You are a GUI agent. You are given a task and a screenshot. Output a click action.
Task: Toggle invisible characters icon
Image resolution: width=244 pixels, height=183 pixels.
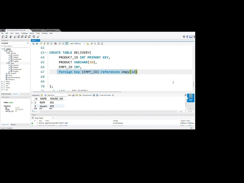click(x=98, y=43)
